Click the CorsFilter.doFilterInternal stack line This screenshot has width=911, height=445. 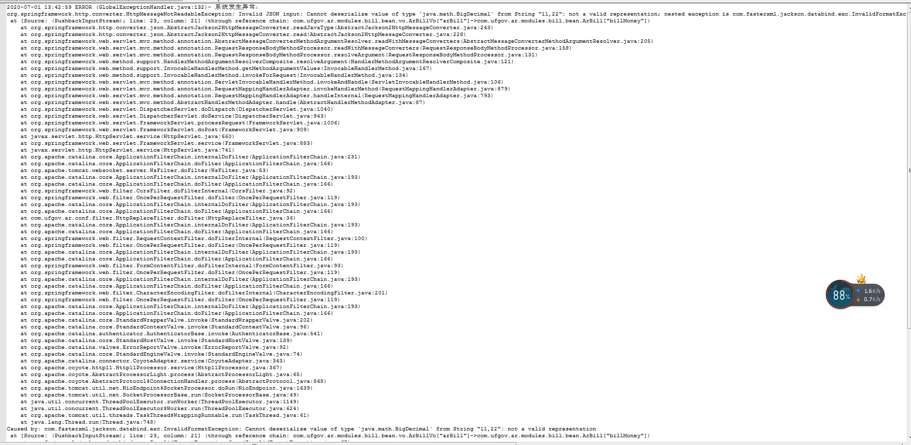click(158, 191)
